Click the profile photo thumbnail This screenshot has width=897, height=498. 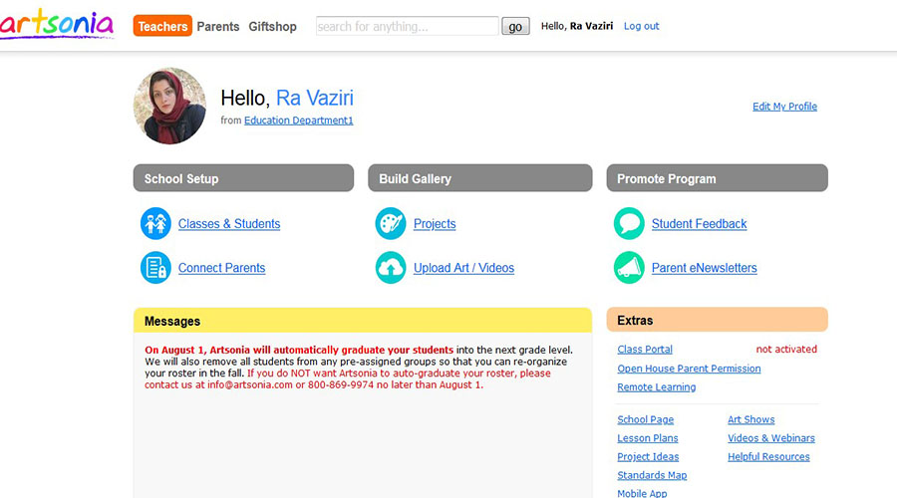(x=169, y=106)
